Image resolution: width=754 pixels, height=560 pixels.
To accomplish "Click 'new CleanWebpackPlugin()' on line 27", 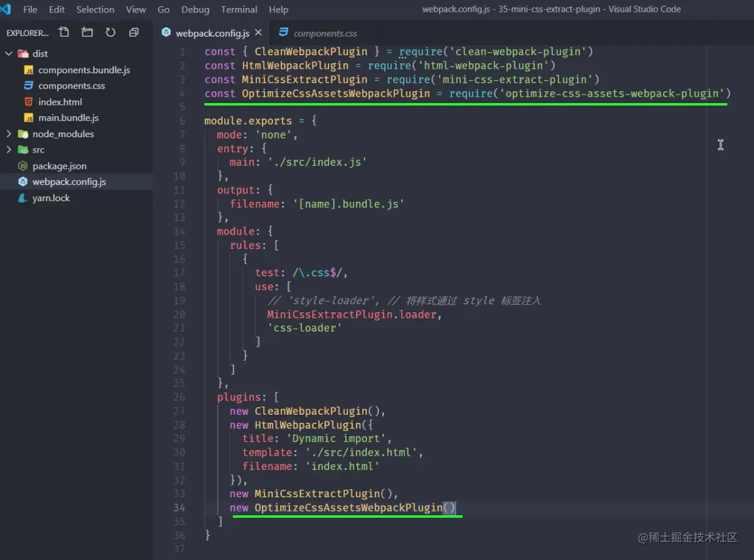I will [305, 411].
